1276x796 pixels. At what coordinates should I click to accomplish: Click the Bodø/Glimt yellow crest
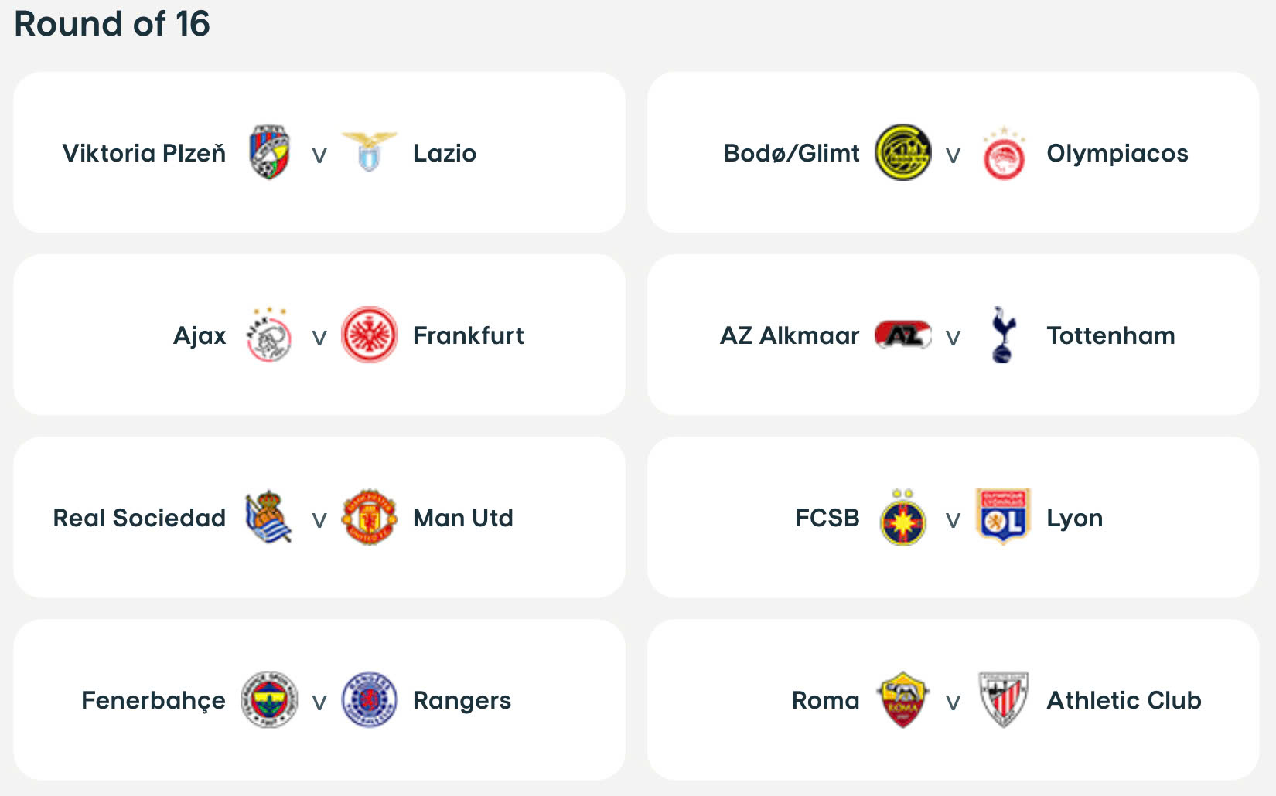(x=902, y=152)
